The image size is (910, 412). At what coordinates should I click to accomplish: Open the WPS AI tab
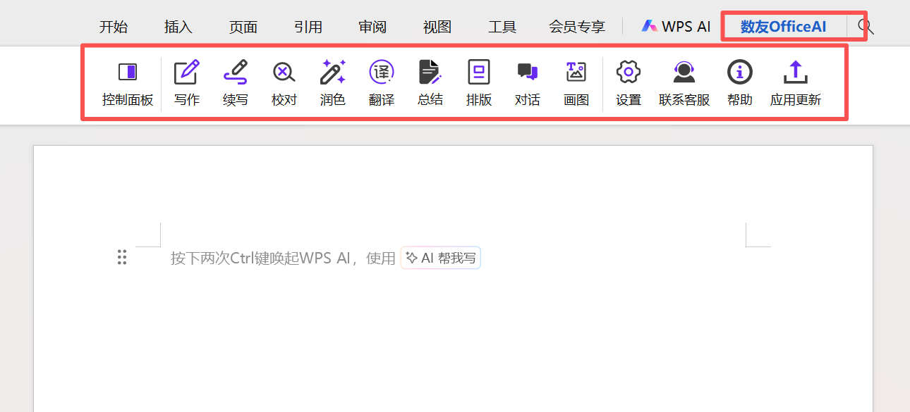point(676,27)
